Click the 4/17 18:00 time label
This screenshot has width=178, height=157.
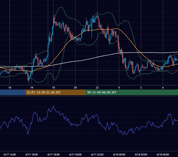[53, 154]
